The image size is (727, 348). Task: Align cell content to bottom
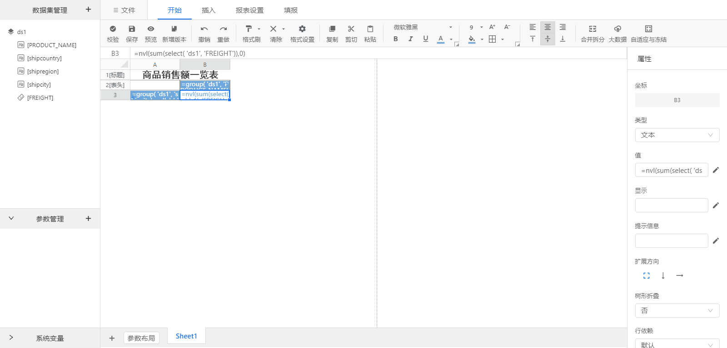[x=563, y=39]
